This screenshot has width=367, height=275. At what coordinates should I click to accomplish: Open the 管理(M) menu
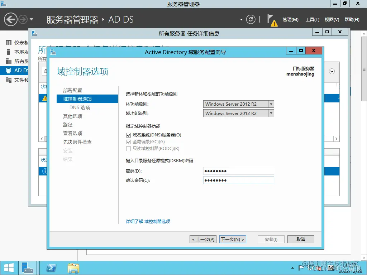tap(290, 20)
